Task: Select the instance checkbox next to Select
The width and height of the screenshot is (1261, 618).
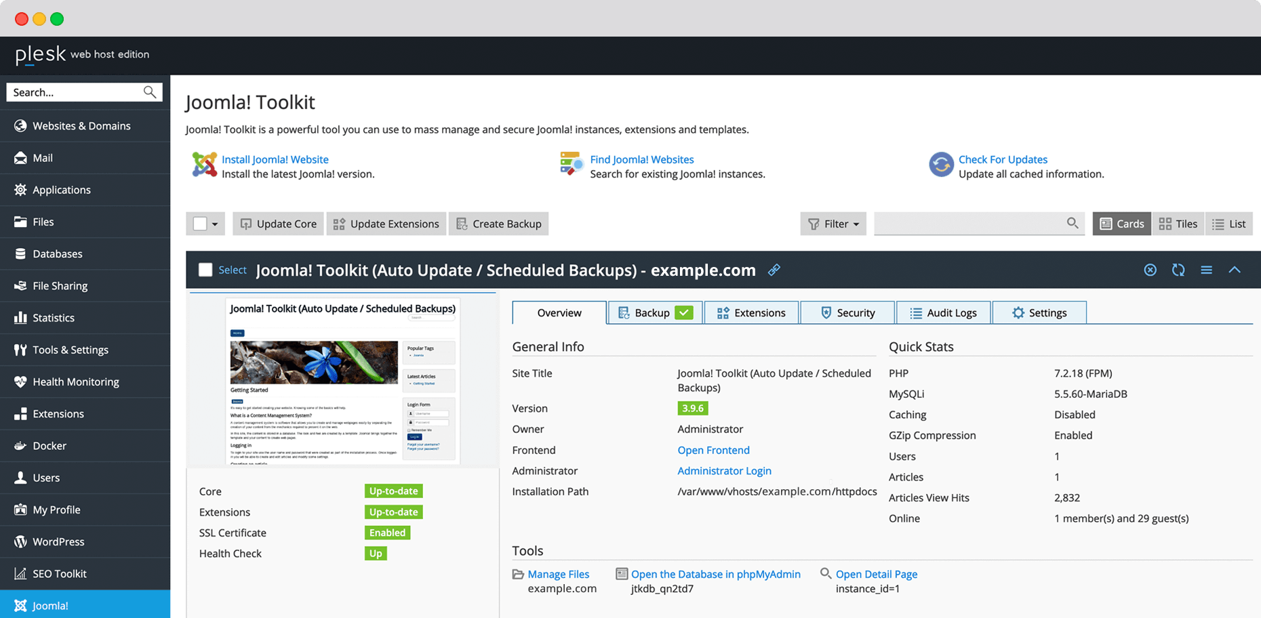Action: 205,270
